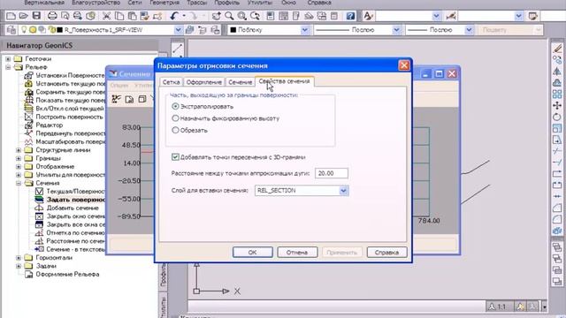
Task: Click the Open file folder icon
Action: pyautogui.click(x=24, y=16)
